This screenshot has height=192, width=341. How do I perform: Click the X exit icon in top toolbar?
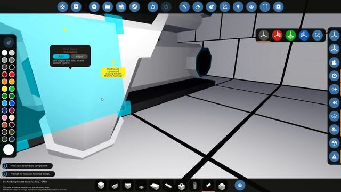point(62,7)
